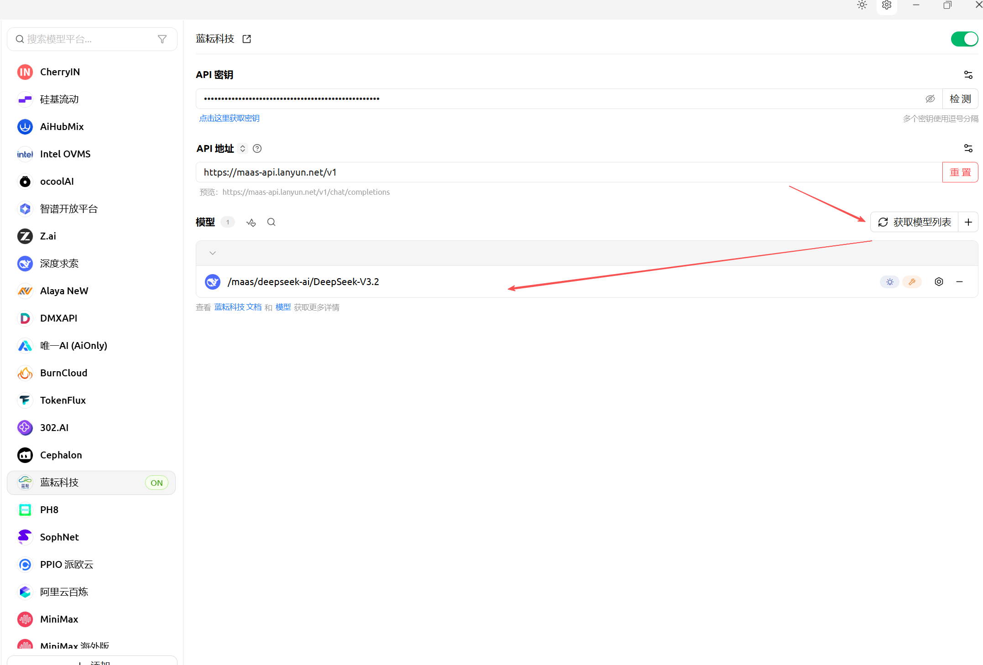Open API key settings sliders icon
The width and height of the screenshot is (983, 665).
968,75
